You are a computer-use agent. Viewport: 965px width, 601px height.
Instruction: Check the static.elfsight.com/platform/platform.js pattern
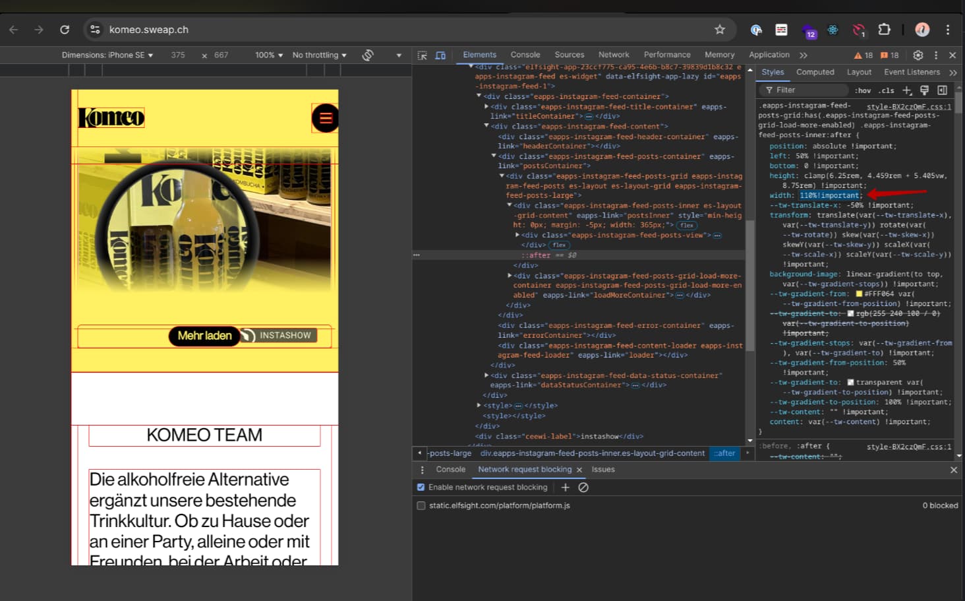point(421,506)
